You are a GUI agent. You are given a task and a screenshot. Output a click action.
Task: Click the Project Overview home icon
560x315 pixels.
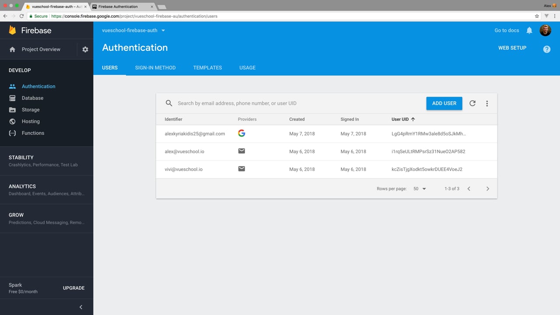point(12,49)
